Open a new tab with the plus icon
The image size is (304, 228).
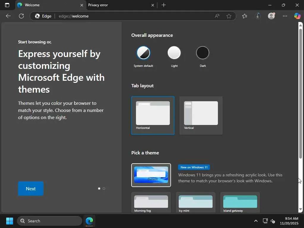[164, 5]
